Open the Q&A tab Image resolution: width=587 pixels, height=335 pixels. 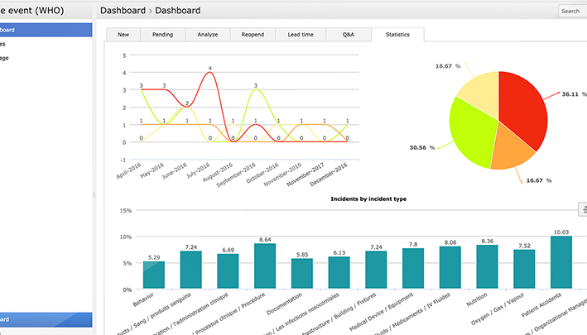[349, 35]
